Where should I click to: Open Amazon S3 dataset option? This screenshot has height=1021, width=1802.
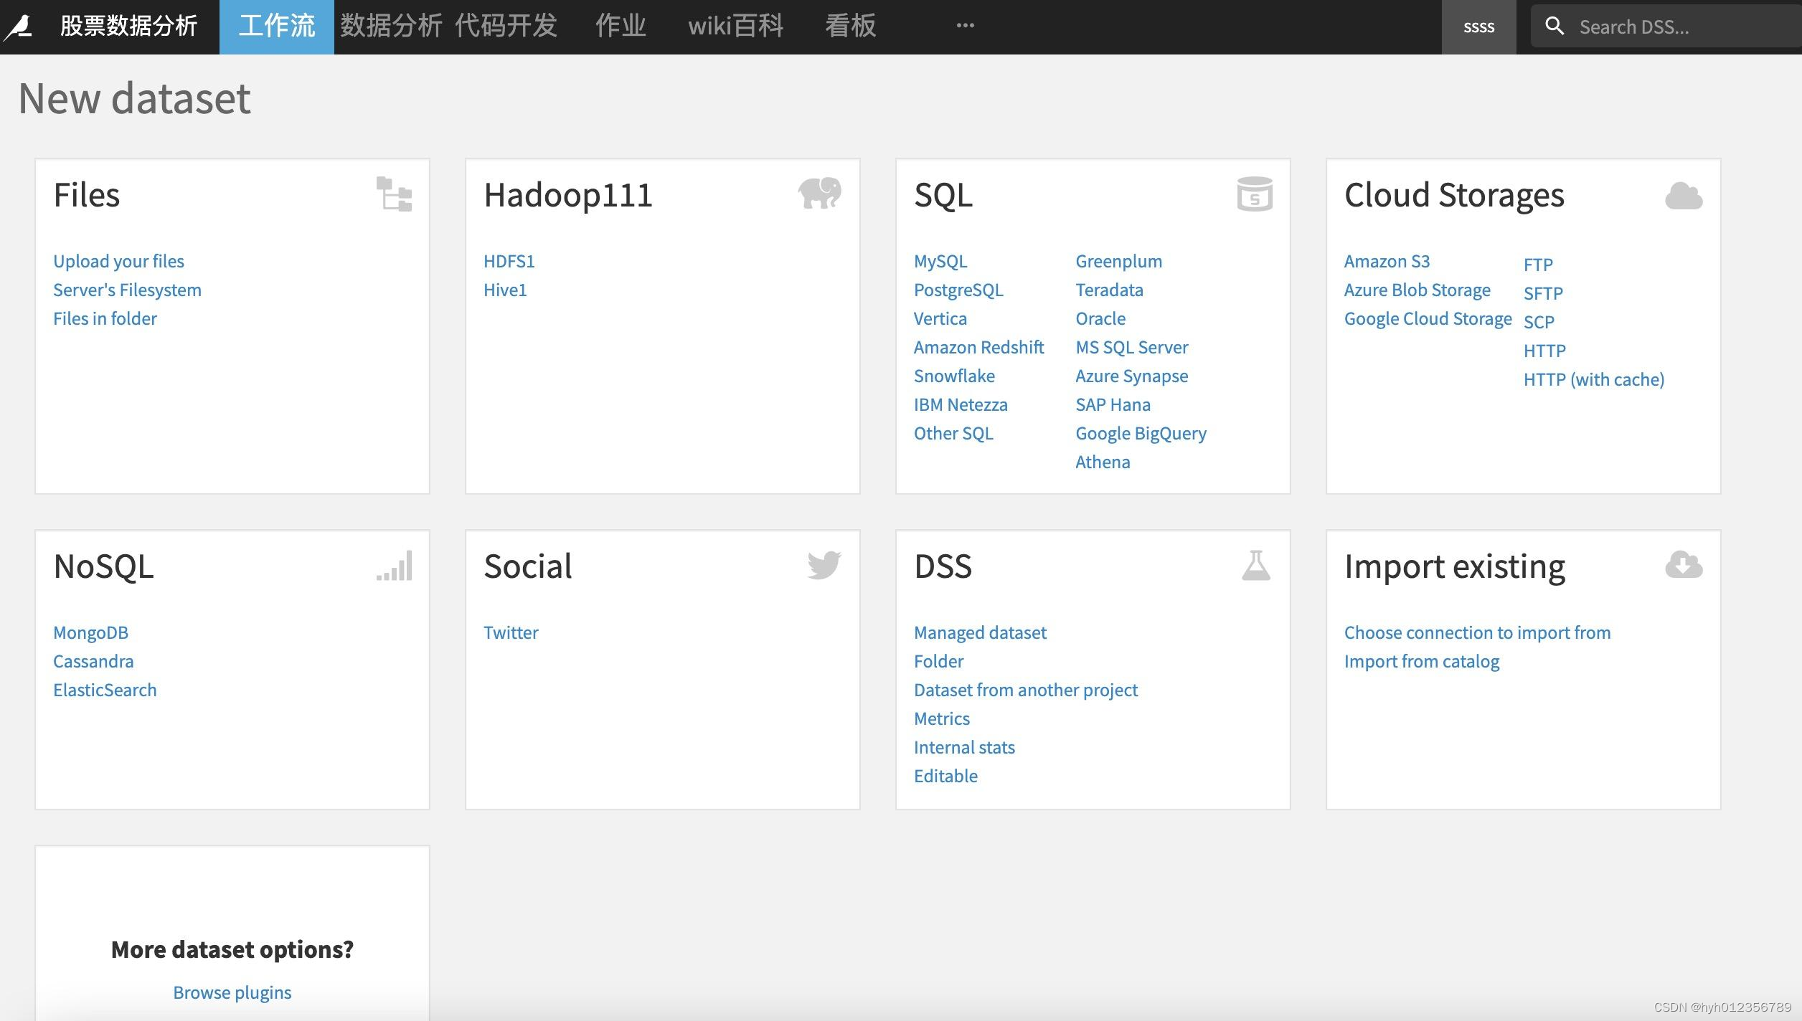coord(1386,261)
